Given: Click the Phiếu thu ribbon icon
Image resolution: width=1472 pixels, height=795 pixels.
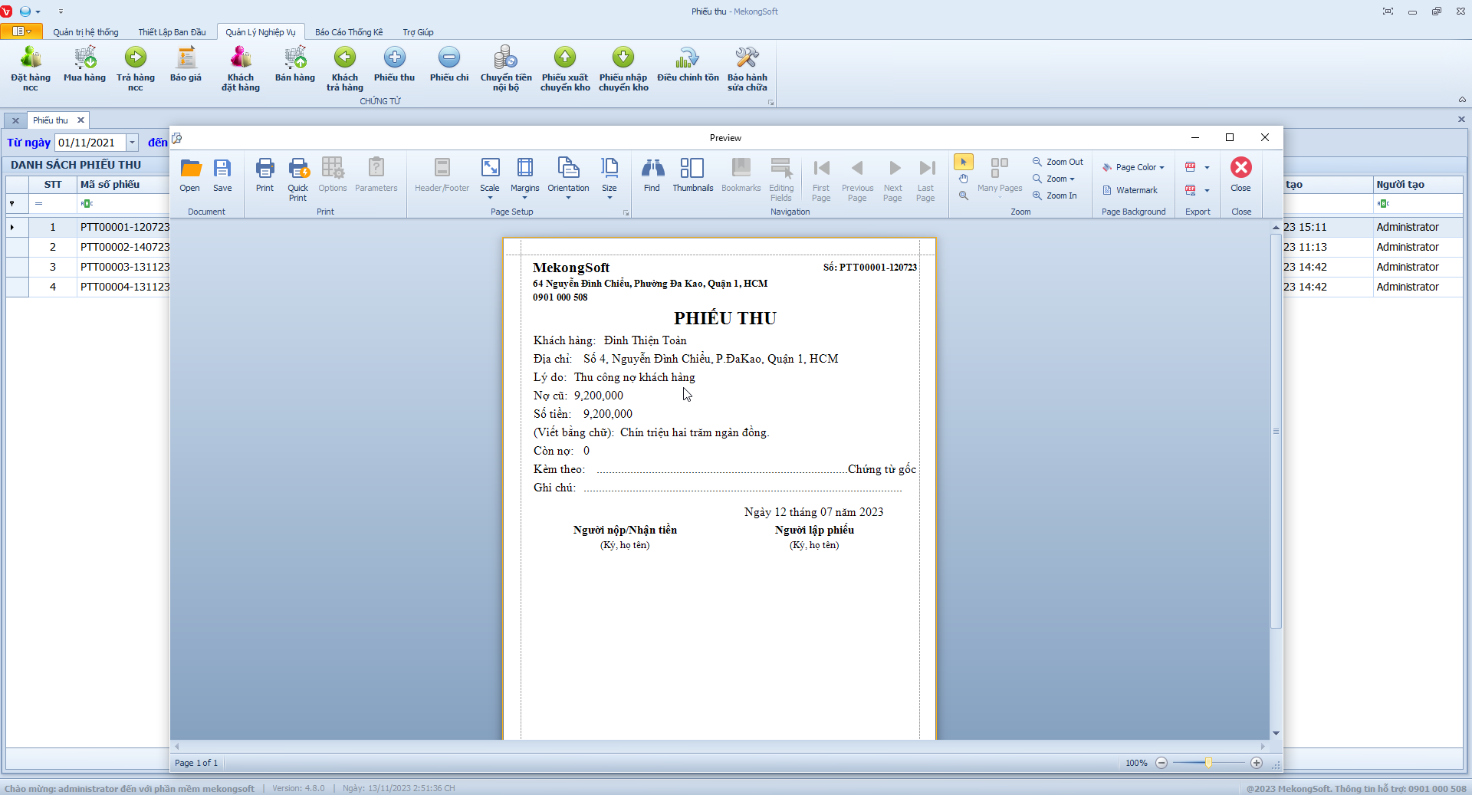Looking at the screenshot, I should coord(394,64).
